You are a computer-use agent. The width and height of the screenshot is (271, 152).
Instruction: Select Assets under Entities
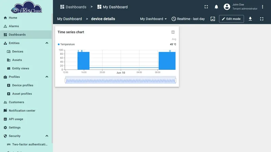[x=26, y=60]
